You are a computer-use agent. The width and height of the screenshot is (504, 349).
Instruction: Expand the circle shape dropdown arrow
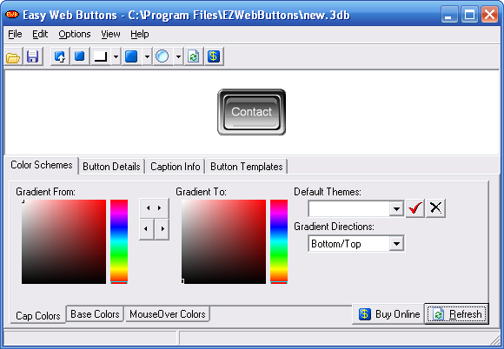[x=178, y=56]
